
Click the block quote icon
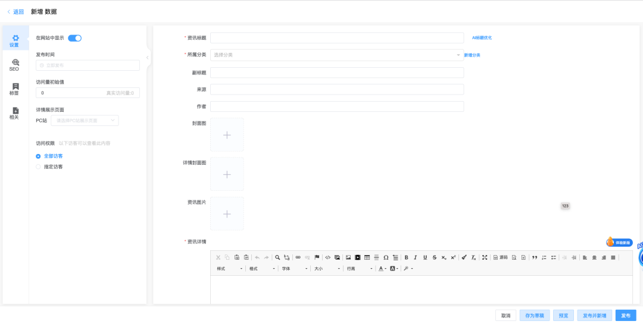point(535,257)
